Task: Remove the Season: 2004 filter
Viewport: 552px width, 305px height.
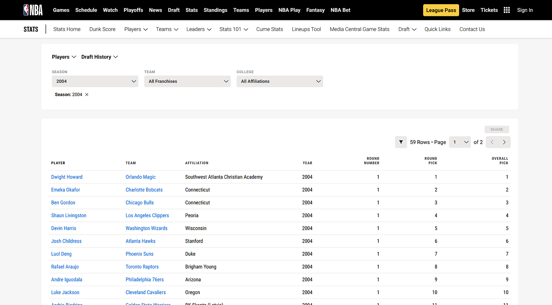Action: click(x=87, y=95)
